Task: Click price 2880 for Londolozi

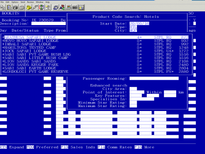Action: [x=184, y=72]
